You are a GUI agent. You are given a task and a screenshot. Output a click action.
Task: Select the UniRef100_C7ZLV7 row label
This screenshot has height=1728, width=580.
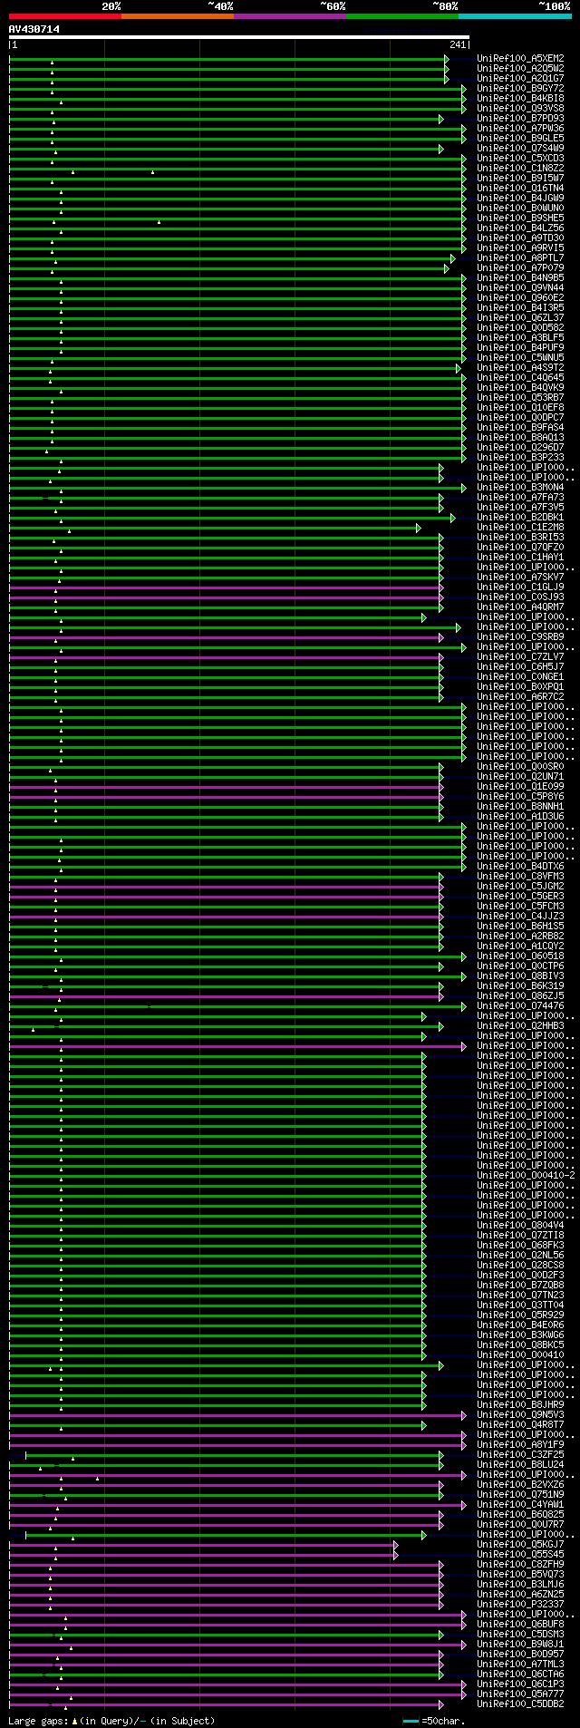[520, 656]
